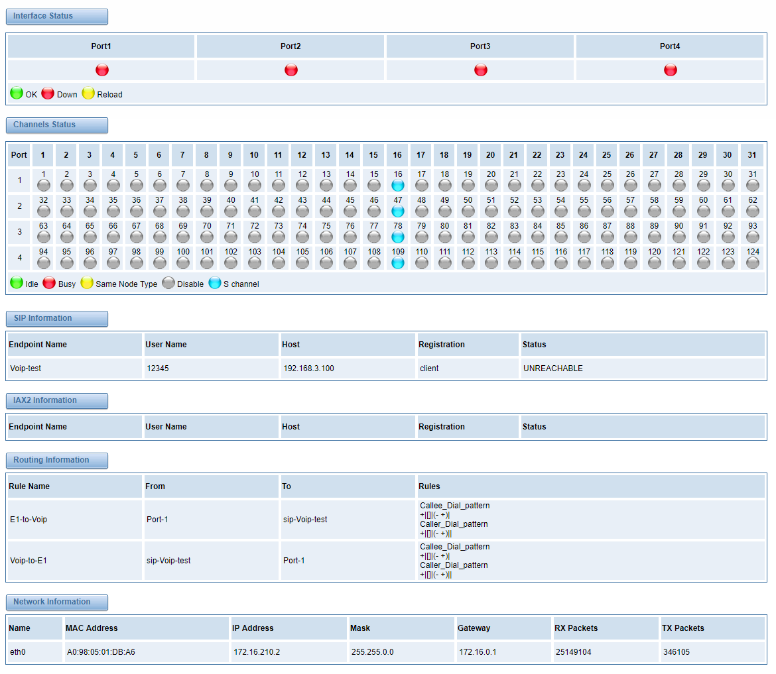
Task: Click the gray channel 63 indicator
Action: (x=44, y=237)
